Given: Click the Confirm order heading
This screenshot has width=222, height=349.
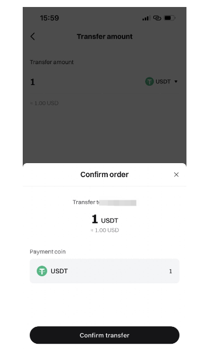Looking at the screenshot, I should pos(104,175).
